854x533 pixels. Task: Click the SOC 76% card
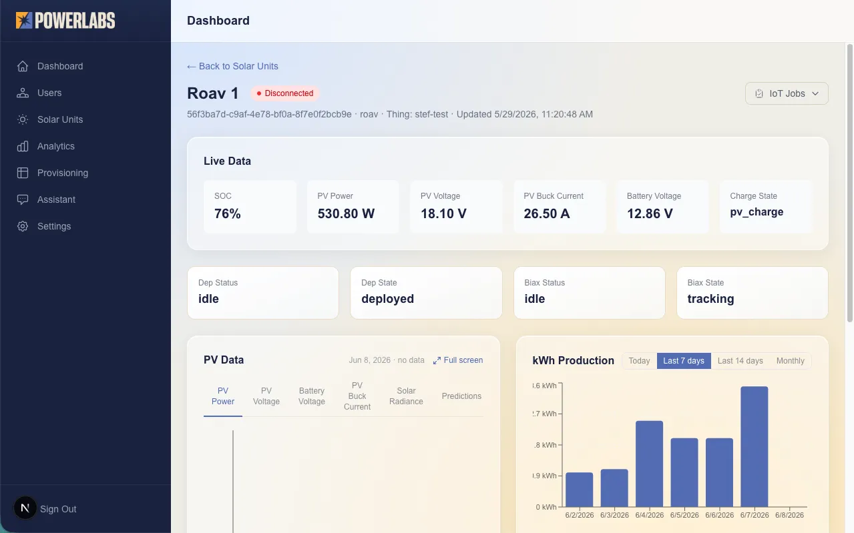pos(250,206)
